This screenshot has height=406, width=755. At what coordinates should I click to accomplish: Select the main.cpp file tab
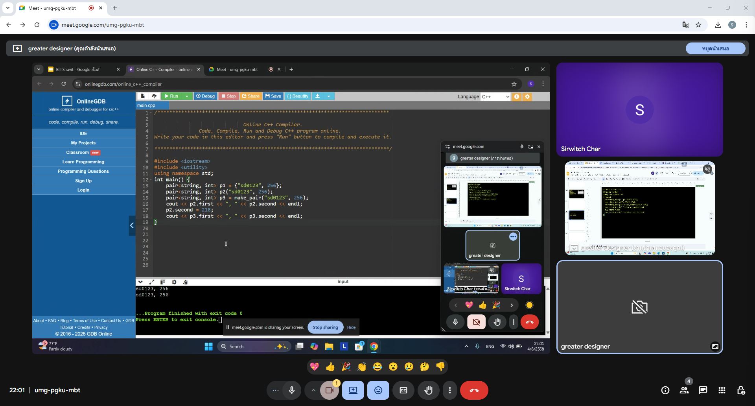[152, 105]
